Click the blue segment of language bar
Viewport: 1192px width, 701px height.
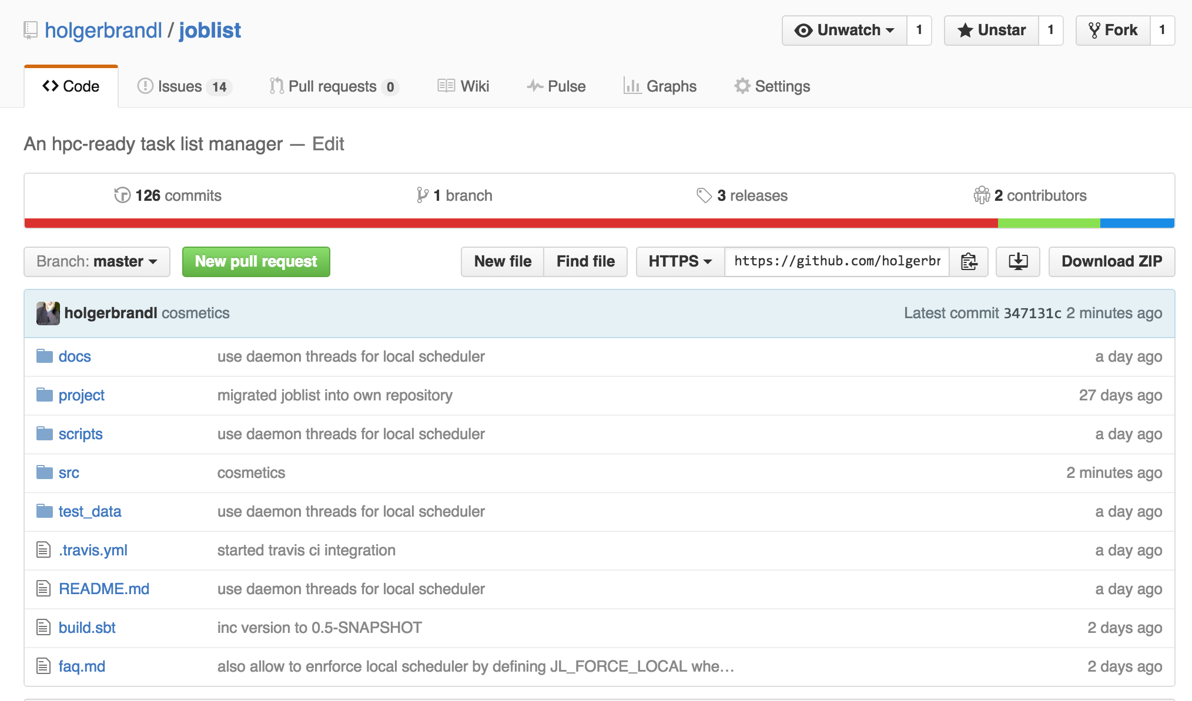(1137, 223)
